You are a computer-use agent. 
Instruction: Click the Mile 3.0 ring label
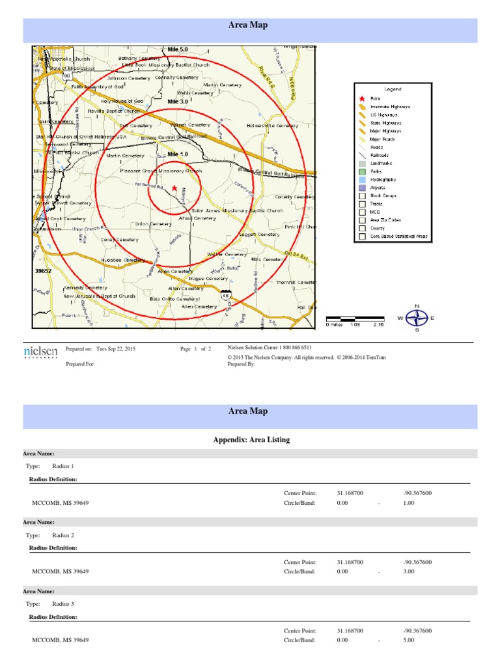pyautogui.click(x=177, y=102)
